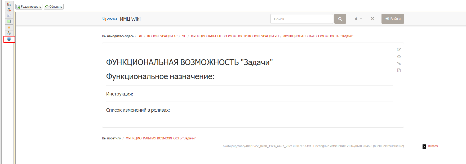The height and width of the screenshot is (164, 466).
Task: Open the blue list form sidebar tab
Action: [9, 16]
